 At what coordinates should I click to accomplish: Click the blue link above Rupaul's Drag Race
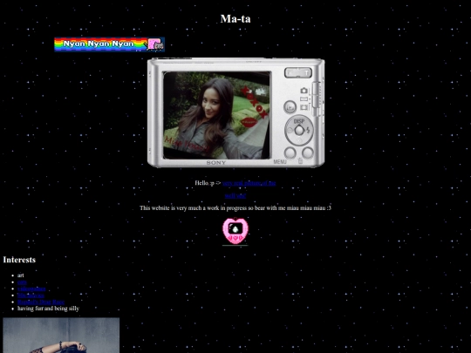tap(31, 295)
